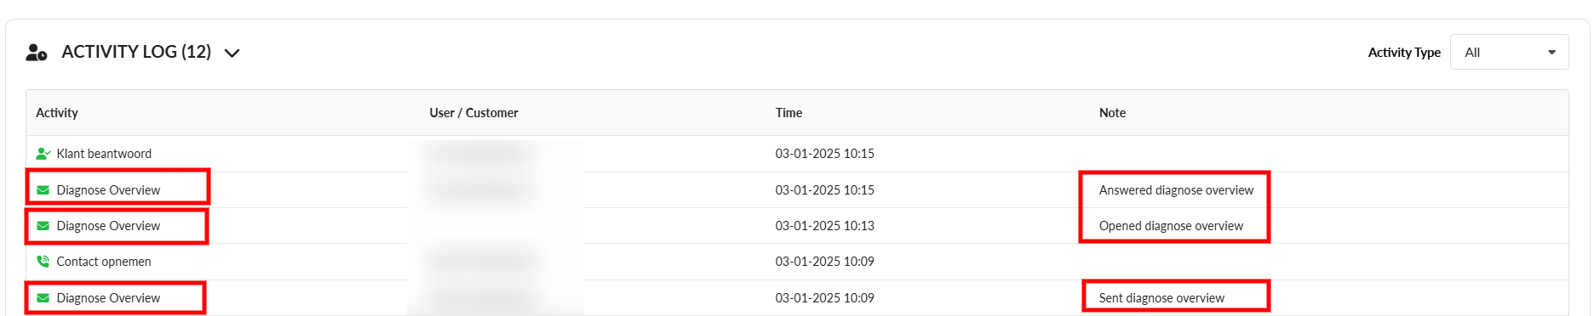Collapse the Activity Log section chevron

[232, 53]
